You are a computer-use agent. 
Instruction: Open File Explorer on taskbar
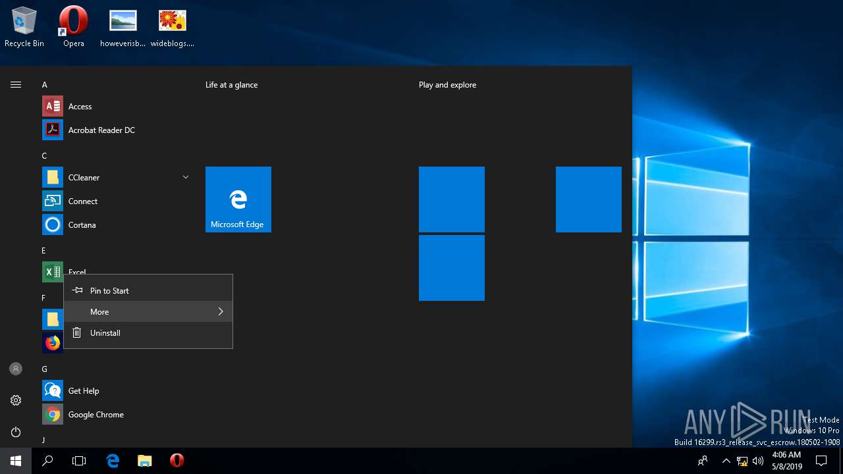pos(145,461)
